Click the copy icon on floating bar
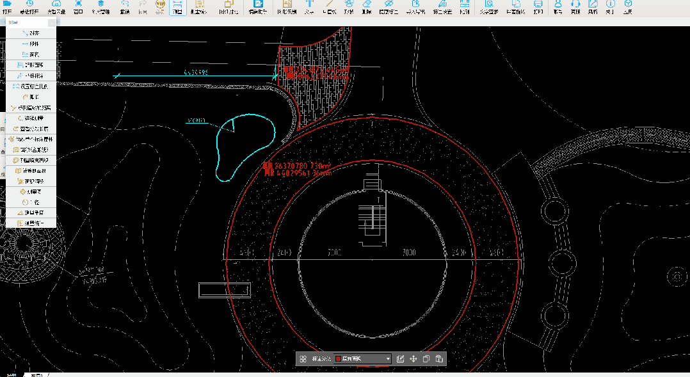This screenshot has width=690, height=377. (426, 359)
